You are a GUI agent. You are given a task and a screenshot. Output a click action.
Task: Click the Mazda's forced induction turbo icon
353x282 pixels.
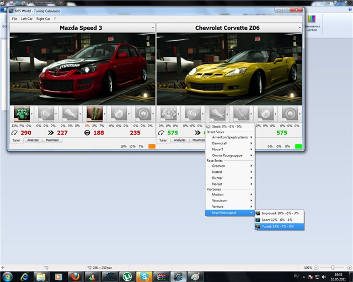pos(46,114)
